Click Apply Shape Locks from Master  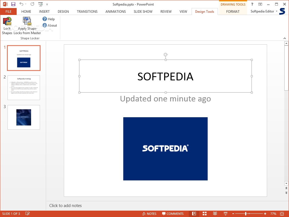click(27, 26)
